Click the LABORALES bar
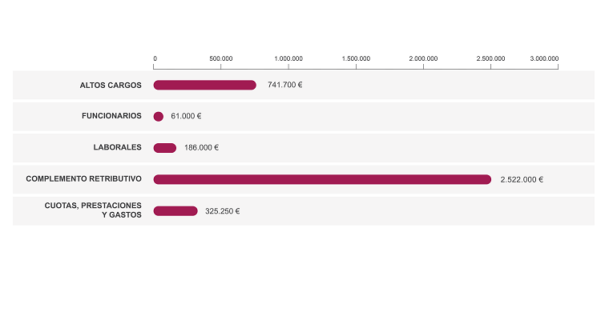This screenshot has height=320, width=601. 165,147
